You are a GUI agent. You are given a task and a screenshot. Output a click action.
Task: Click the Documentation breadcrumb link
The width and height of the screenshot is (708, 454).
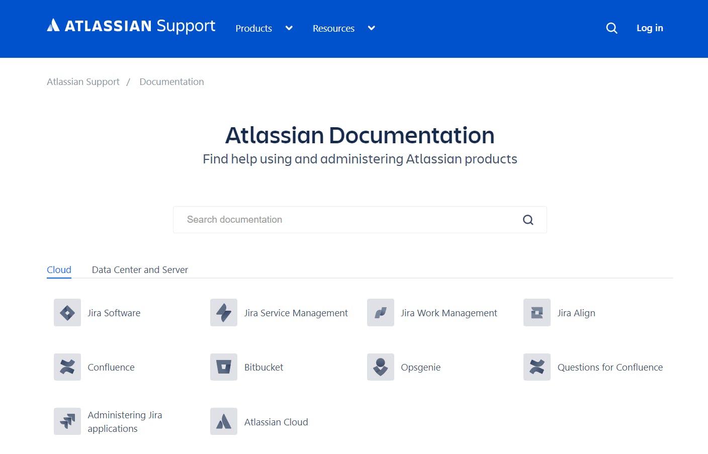click(171, 82)
